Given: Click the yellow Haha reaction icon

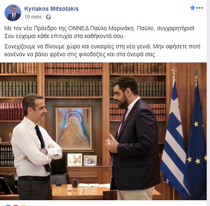Looking at the screenshot, I should click(23, 205).
